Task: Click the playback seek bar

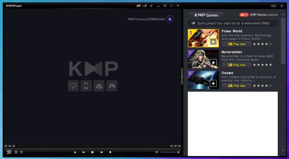Action: 93,146
